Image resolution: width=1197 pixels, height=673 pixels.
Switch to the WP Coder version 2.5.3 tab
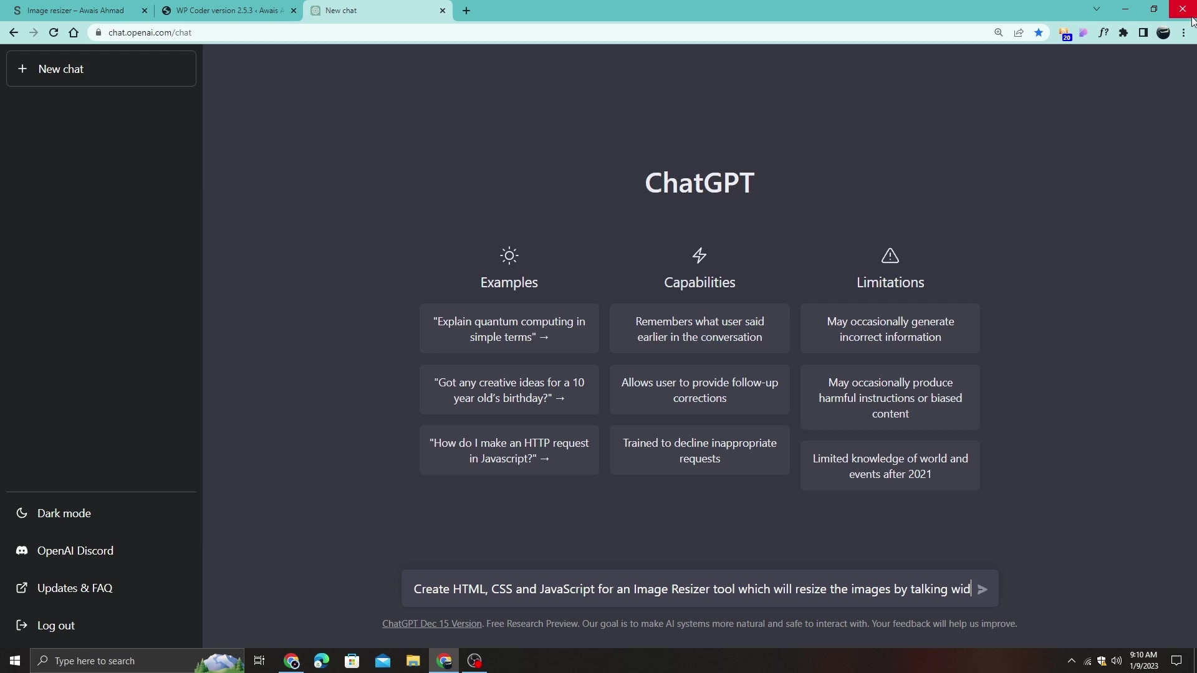click(223, 11)
